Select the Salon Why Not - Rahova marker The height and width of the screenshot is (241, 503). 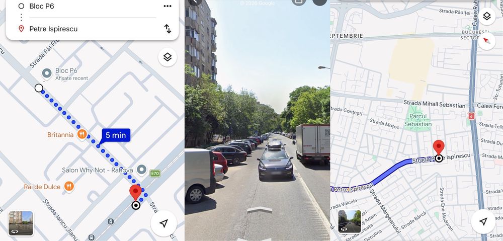coord(141,170)
